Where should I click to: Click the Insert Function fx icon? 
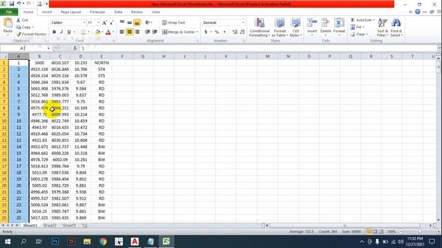(75, 48)
